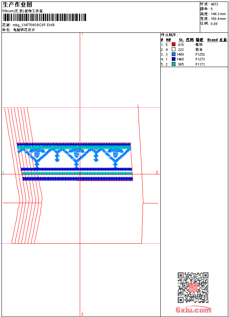Click the stitch count '222' in row 2
The image size is (229, 317).
click(181, 50)
